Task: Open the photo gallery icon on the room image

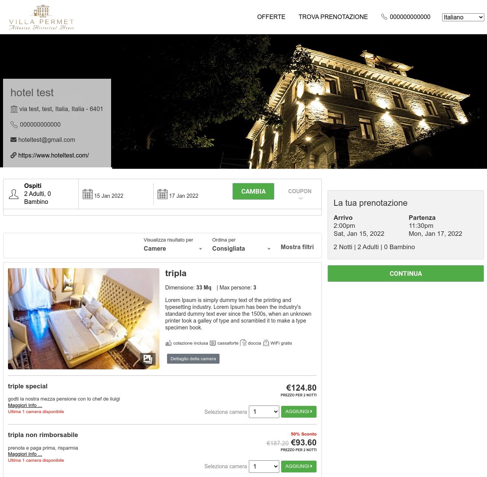Action: pos(148,359)
